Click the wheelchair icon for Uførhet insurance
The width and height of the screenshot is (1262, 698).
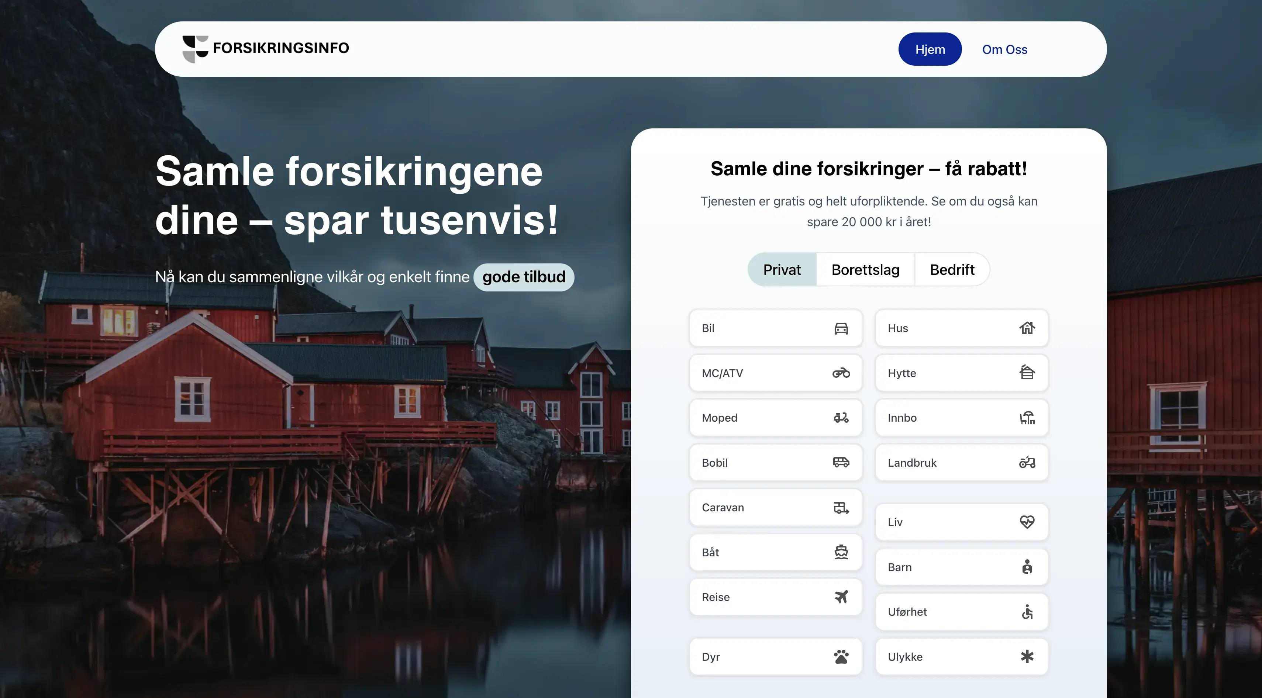[1027, 611]
